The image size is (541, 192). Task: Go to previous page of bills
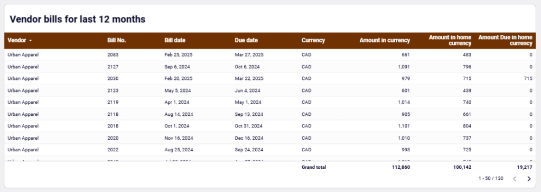(x=515, y=179)
